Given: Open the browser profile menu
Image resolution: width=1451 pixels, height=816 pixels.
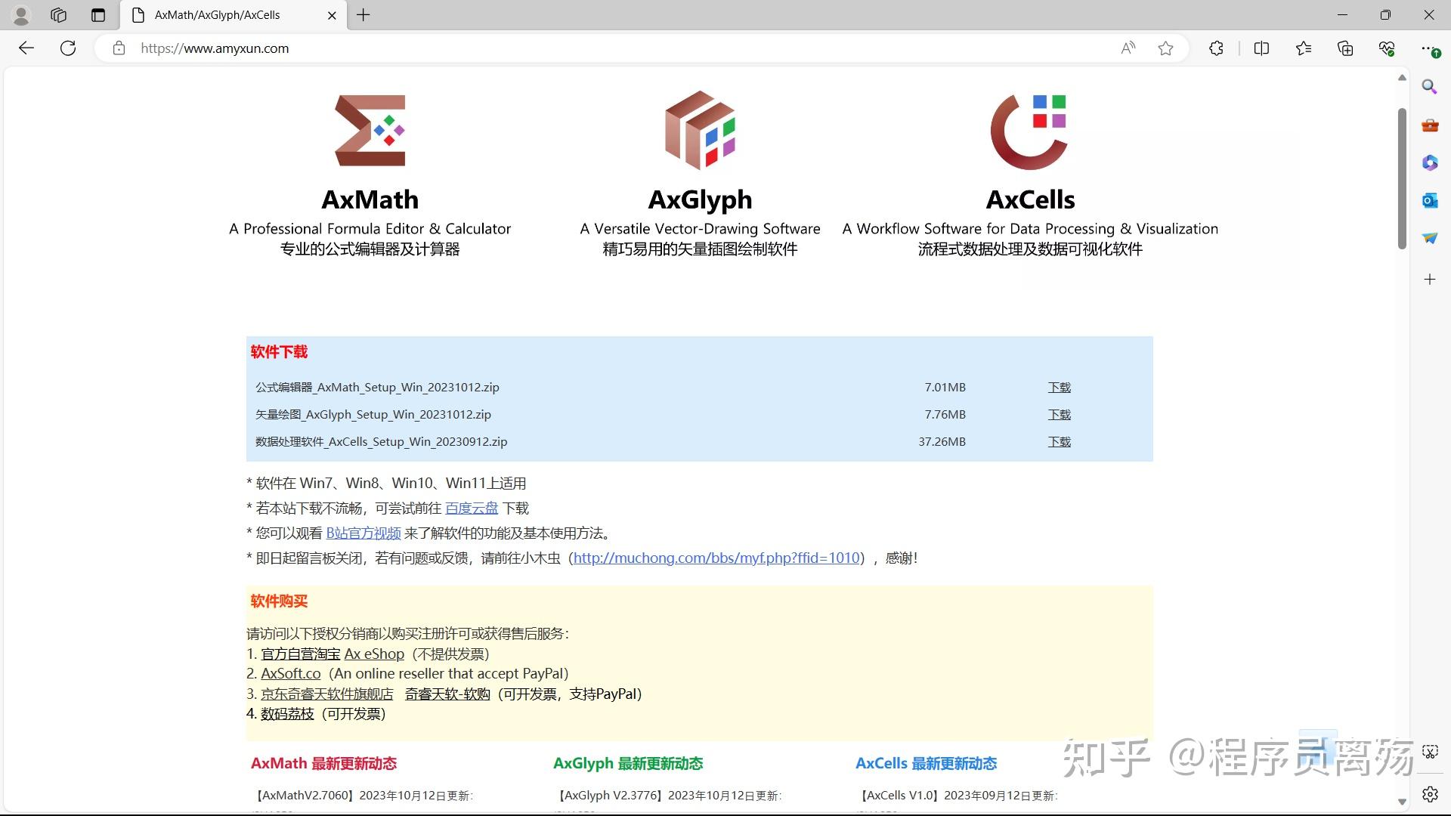Looking at the screenshot, I should coord(21,15).
